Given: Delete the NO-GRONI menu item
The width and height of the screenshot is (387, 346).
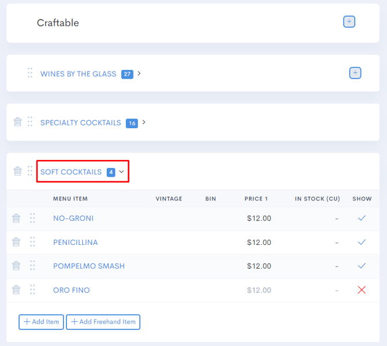Looking at the screenshot, I should point(16,218).
